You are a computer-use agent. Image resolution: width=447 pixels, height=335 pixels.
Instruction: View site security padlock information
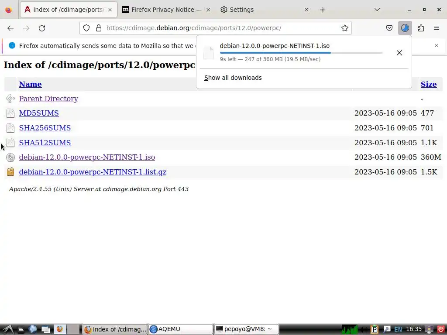pyautogui.click(x=99, y=28)
